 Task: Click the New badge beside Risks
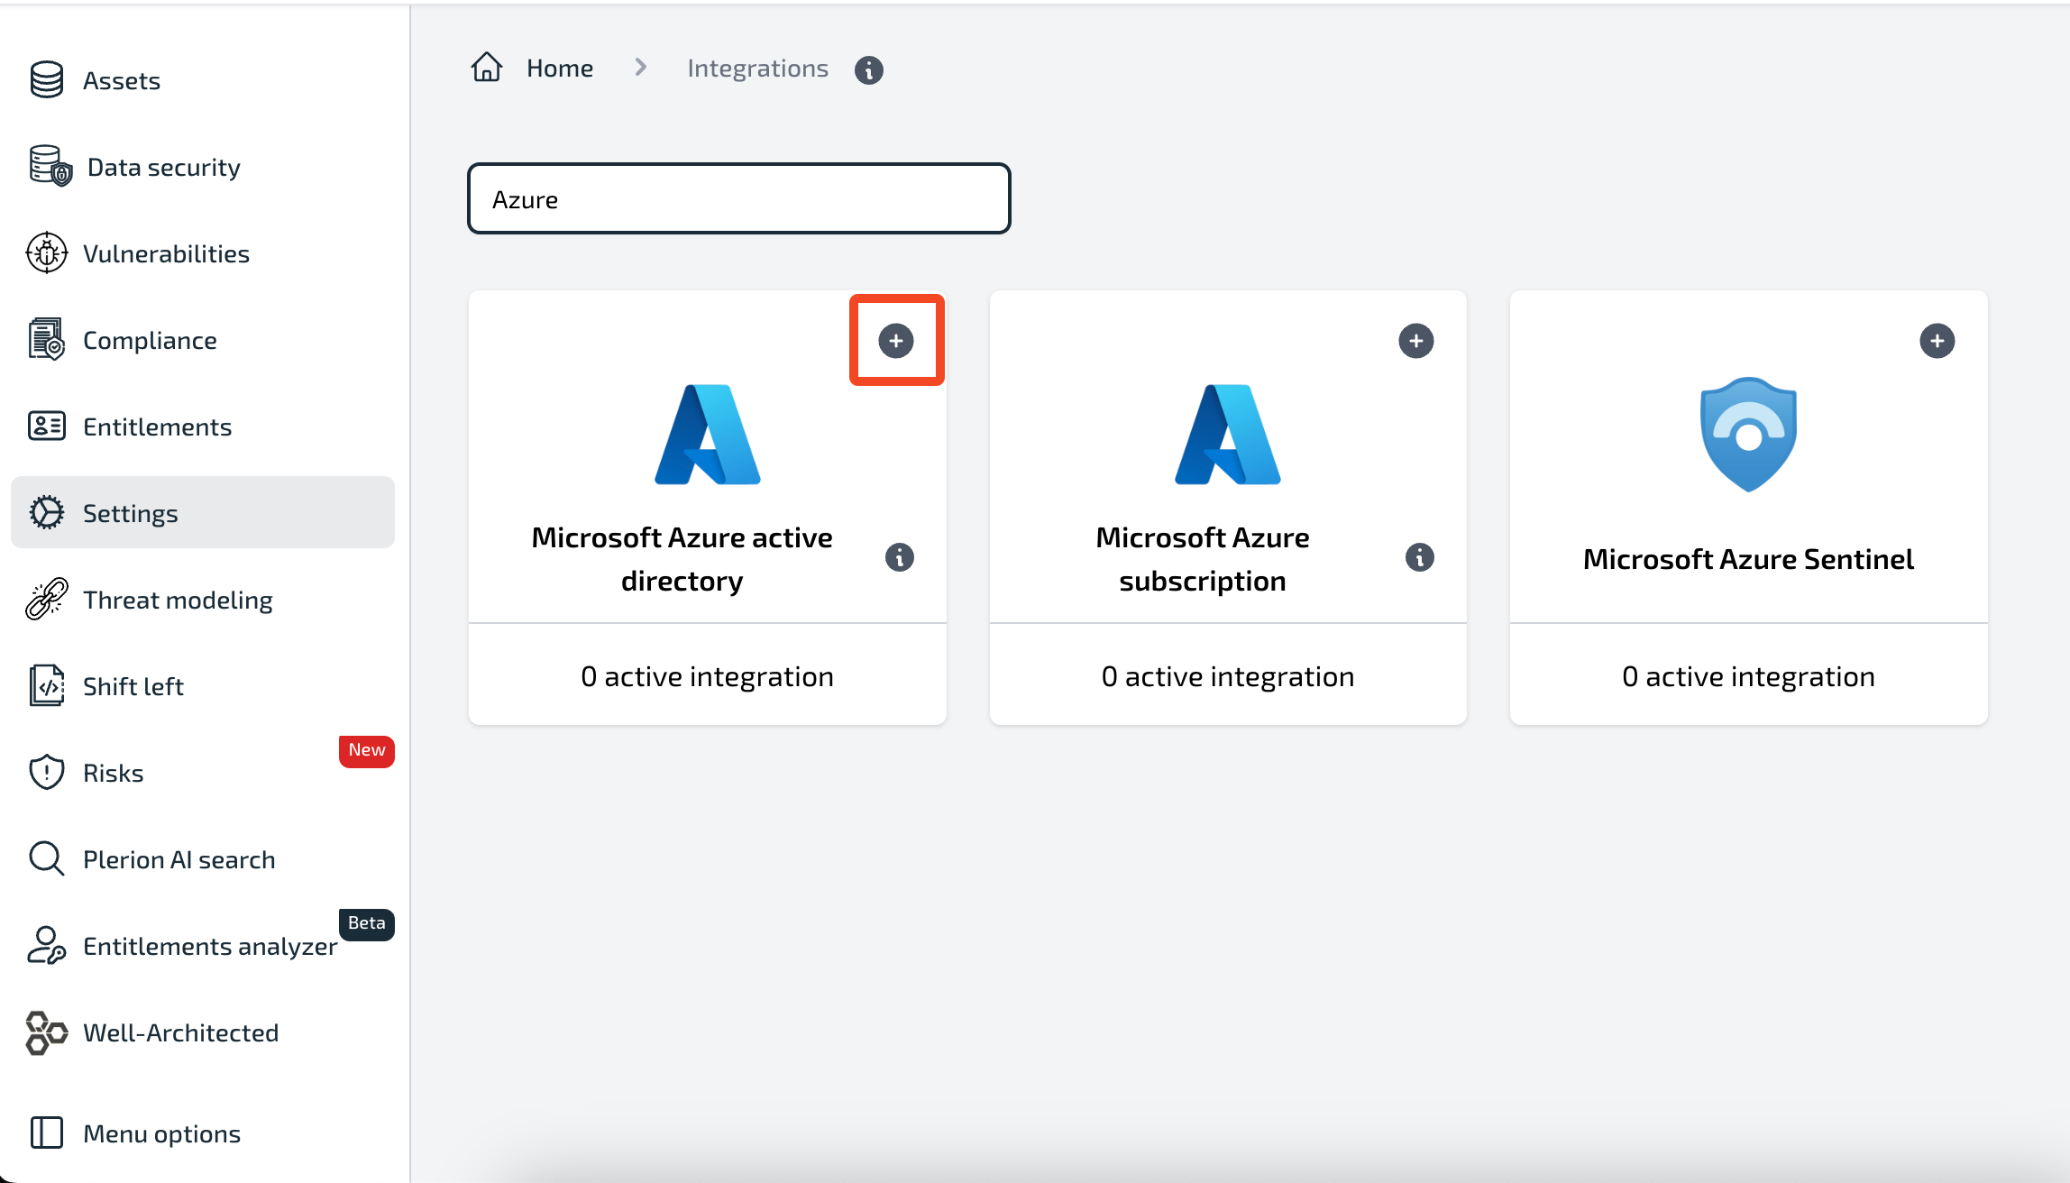pyautogui.click(x=367, y=750)
